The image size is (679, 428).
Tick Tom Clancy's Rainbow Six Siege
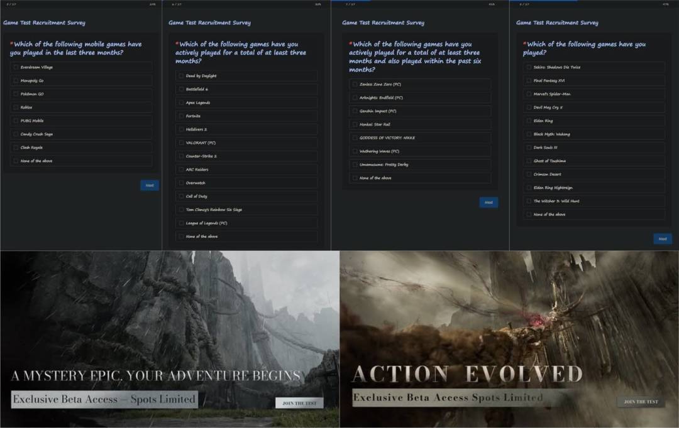click(246, 210)
